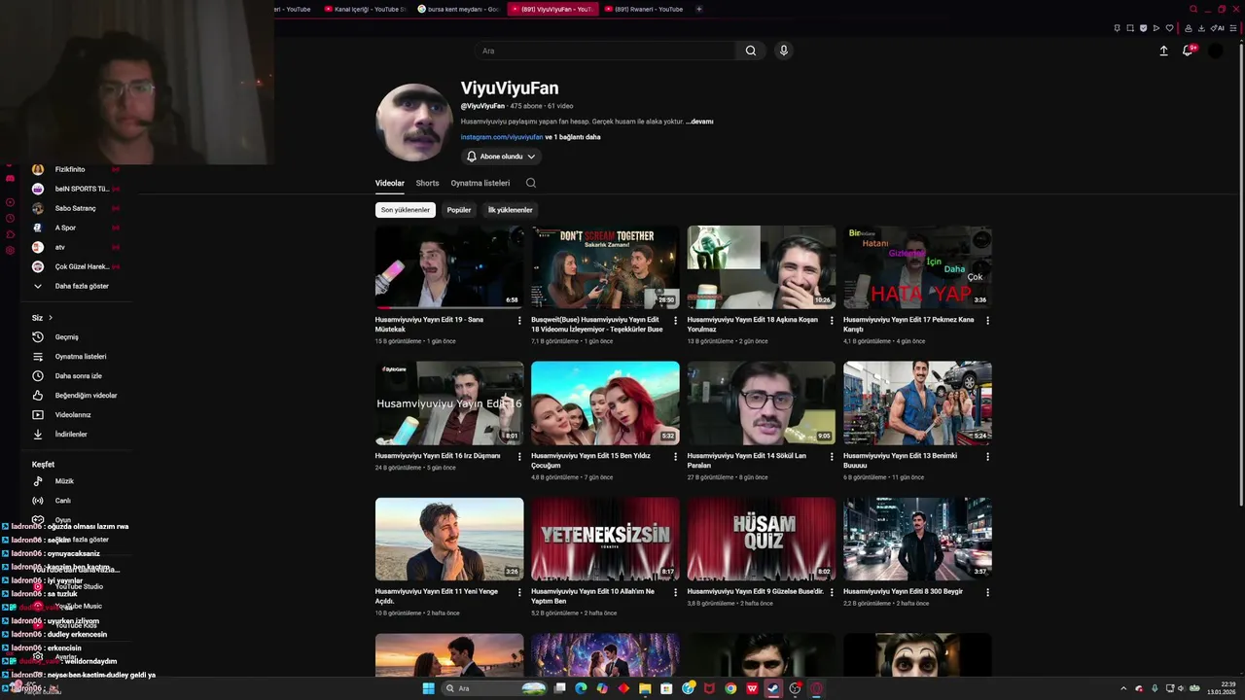Open Müzik in Keşfet section
The image size is (1245, 700).
[x=64, y=481]
